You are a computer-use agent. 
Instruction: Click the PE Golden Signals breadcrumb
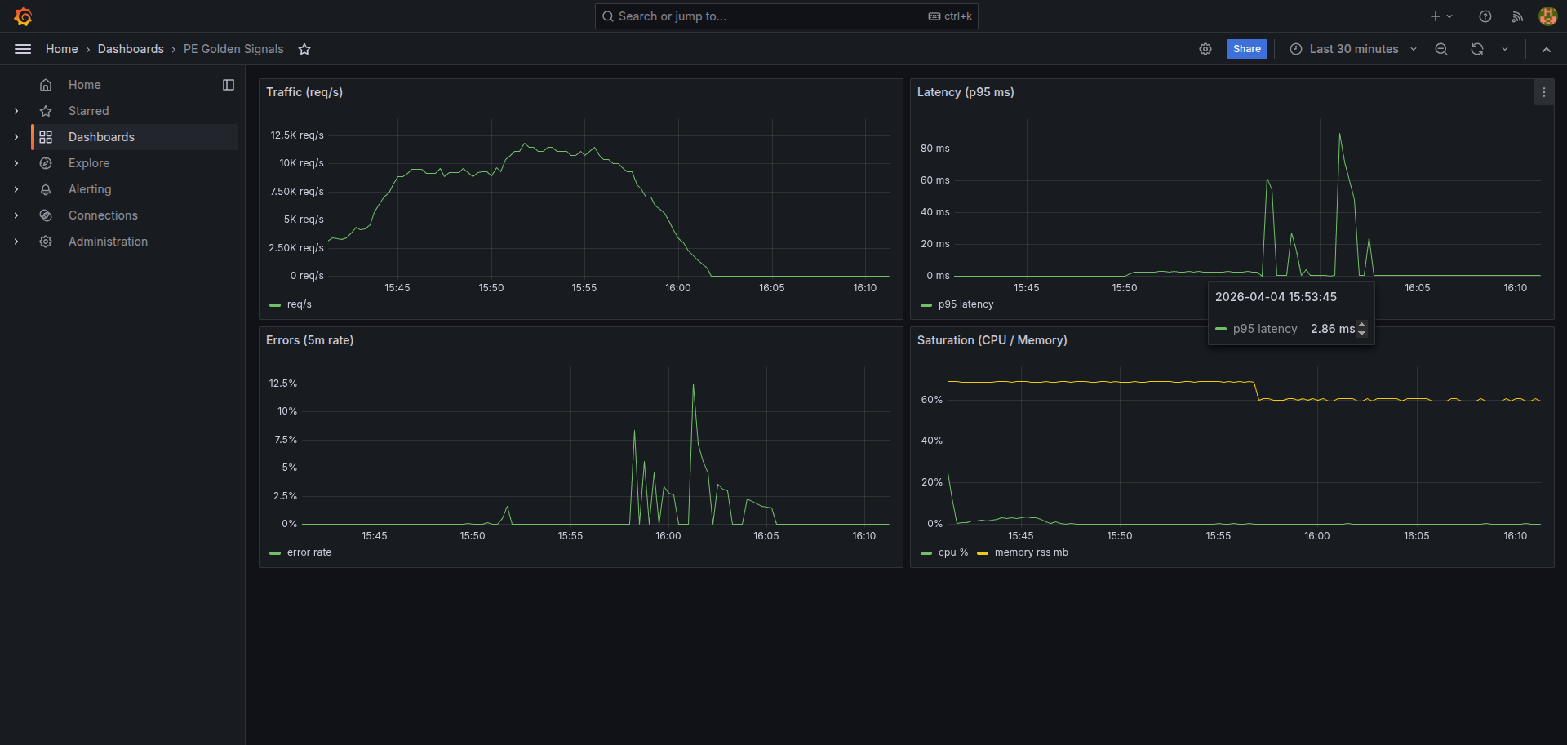(x=233, y=49)
